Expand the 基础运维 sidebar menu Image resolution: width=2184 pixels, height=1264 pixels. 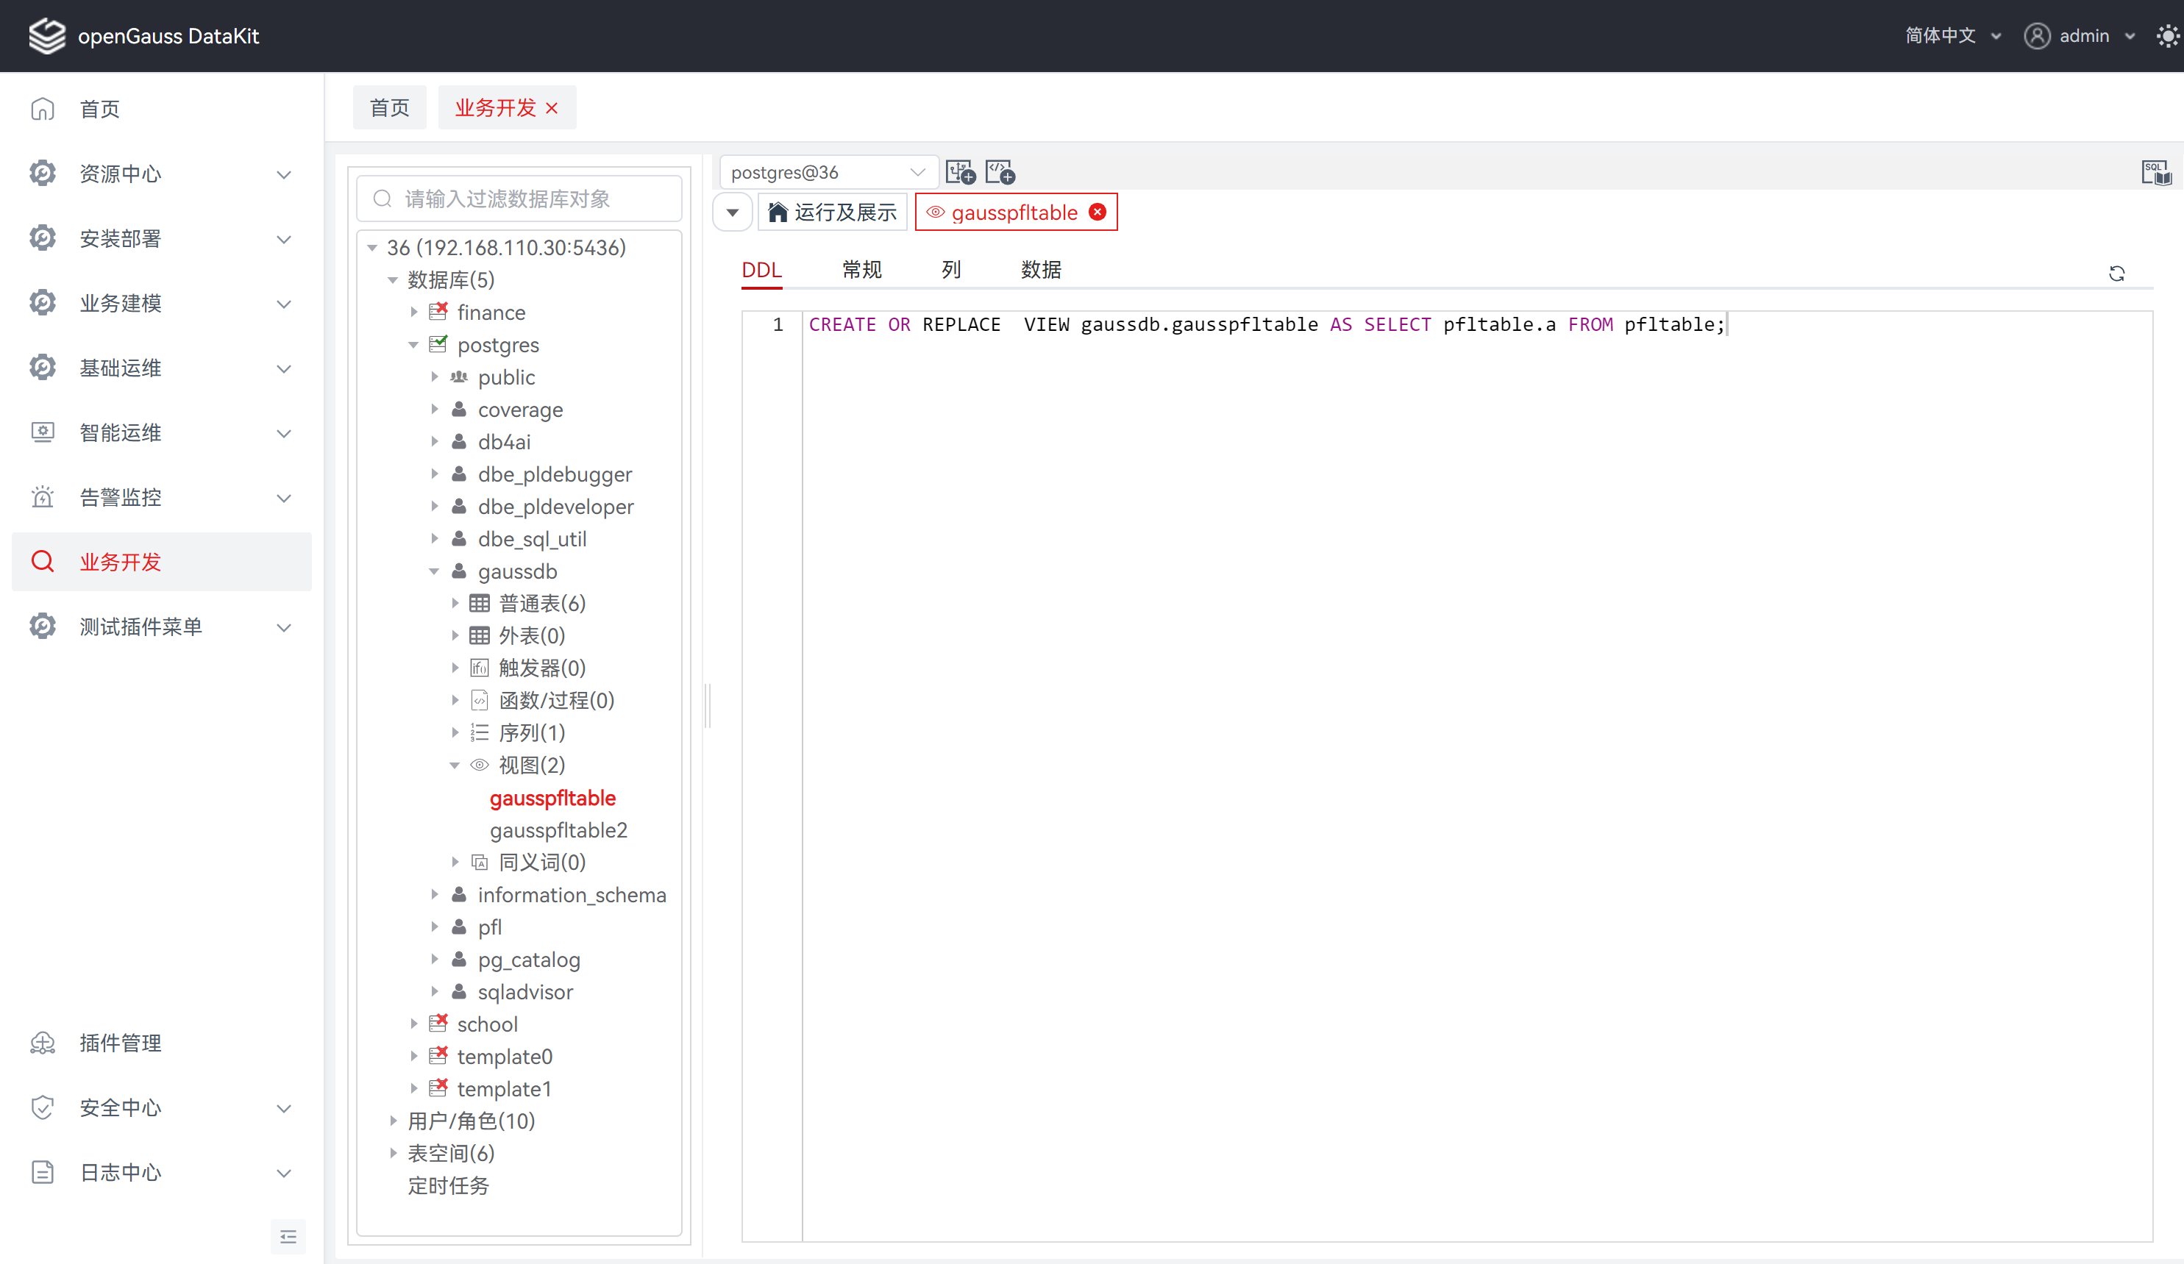point(161,368)
